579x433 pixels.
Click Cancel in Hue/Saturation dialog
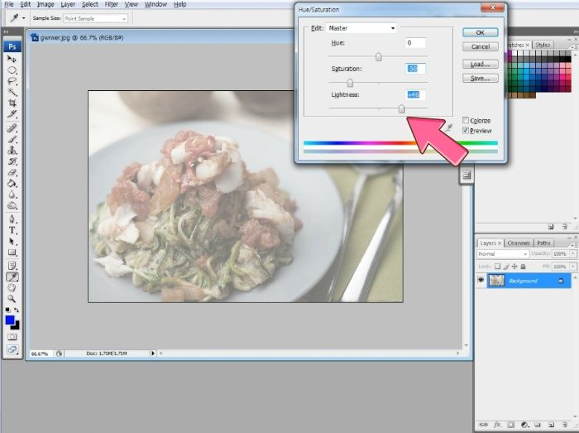click(x=480, y=46)
